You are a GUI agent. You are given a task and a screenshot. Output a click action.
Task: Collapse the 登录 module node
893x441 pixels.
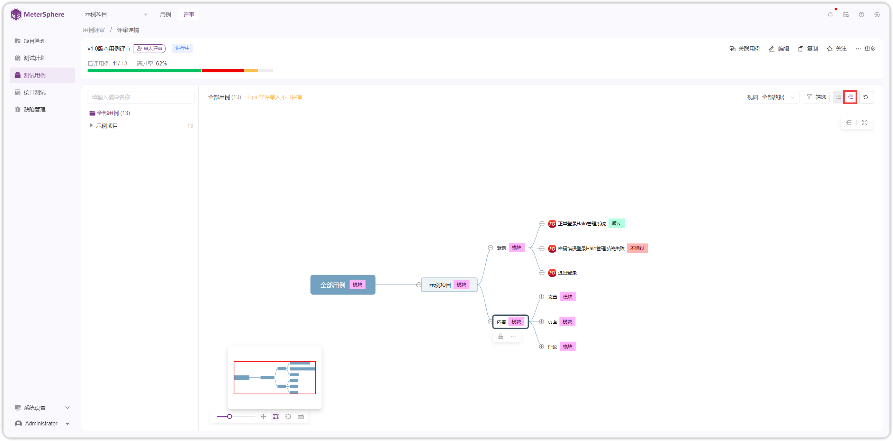490,247
